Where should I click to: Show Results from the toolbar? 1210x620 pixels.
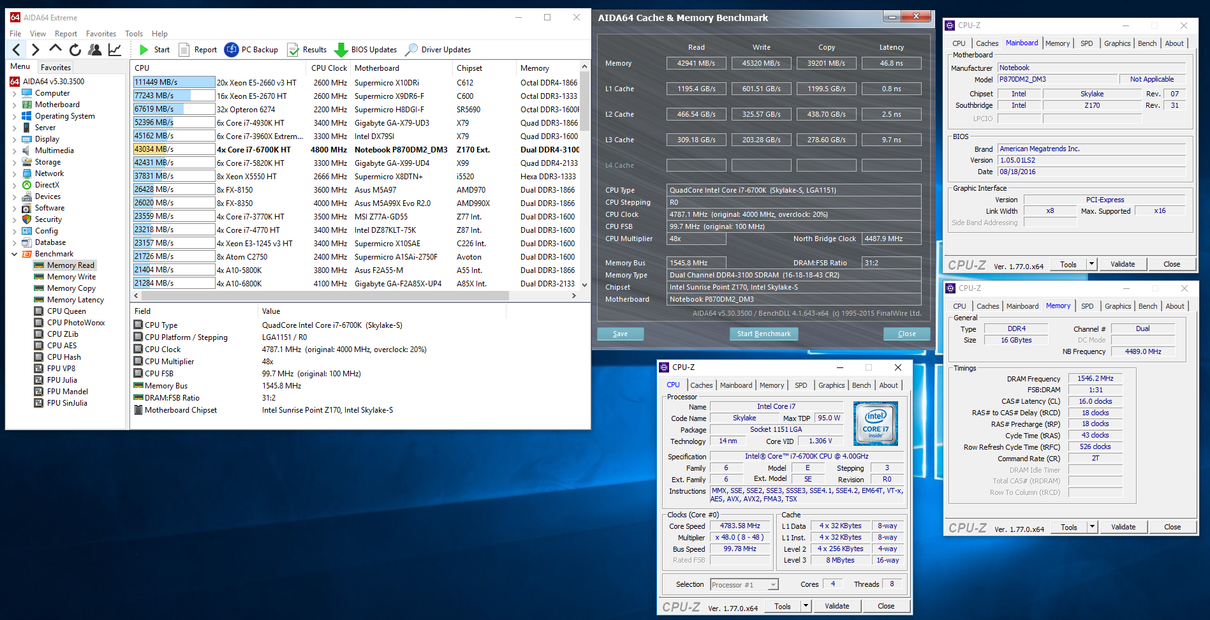[x=307, y=50]
